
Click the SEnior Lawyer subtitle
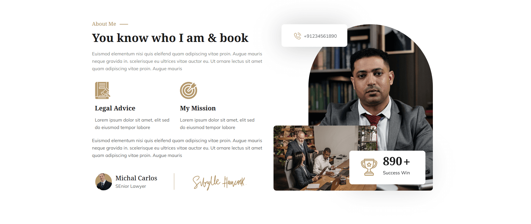point(131,186)
